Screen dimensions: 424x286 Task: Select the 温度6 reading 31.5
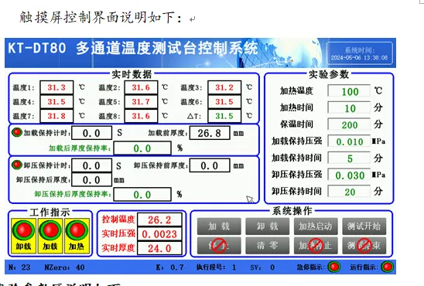[x=224, y=102]
